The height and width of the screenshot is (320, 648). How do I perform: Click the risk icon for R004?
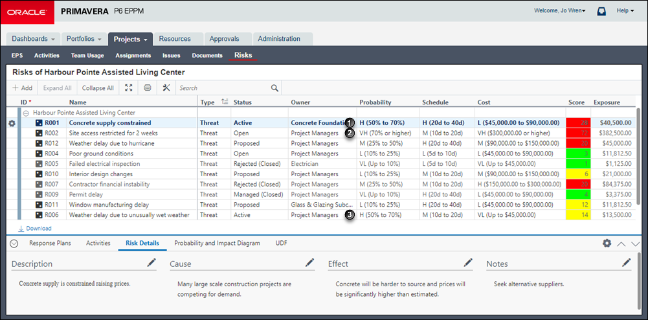pos(39,154)
